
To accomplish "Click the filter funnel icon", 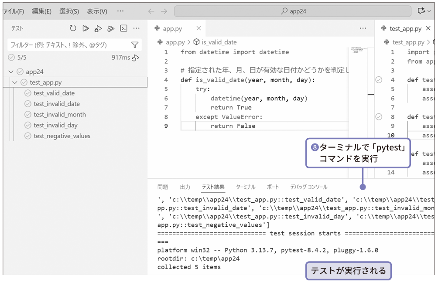I will coord(135,44).
